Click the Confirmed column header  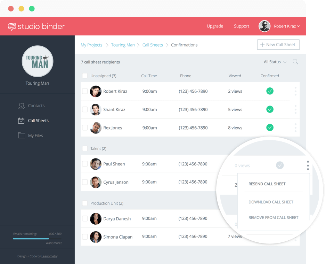(x=270, y=76)
